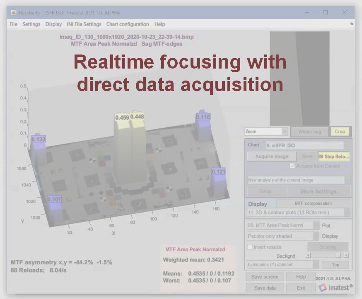Click the imatest logo icon
The image size is (362, 299).
tap(323, 287)
